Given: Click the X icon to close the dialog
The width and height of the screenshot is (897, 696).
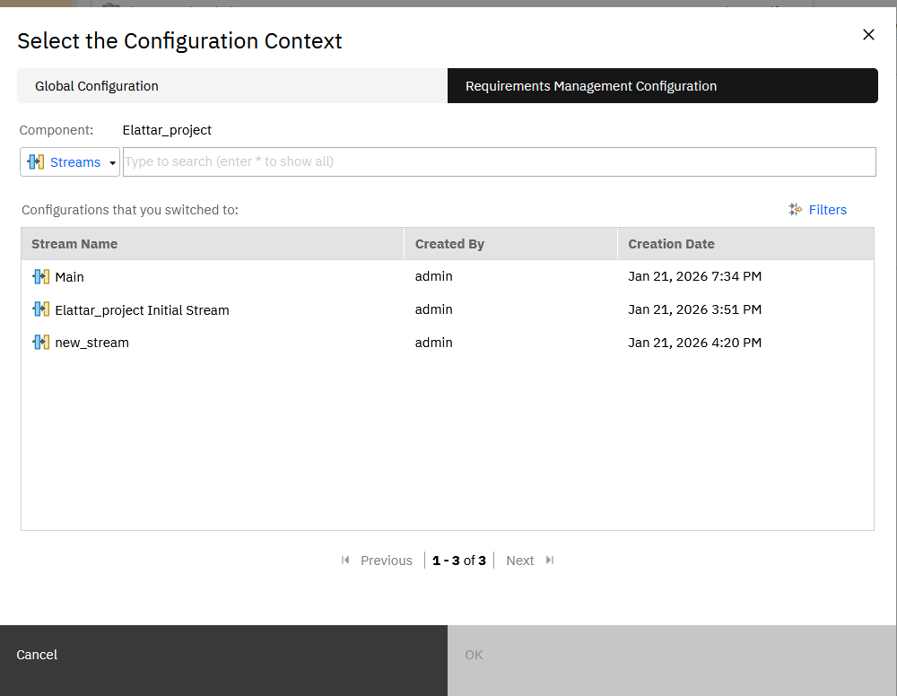Looking at the screenshot, I should (x=868, y=34).
